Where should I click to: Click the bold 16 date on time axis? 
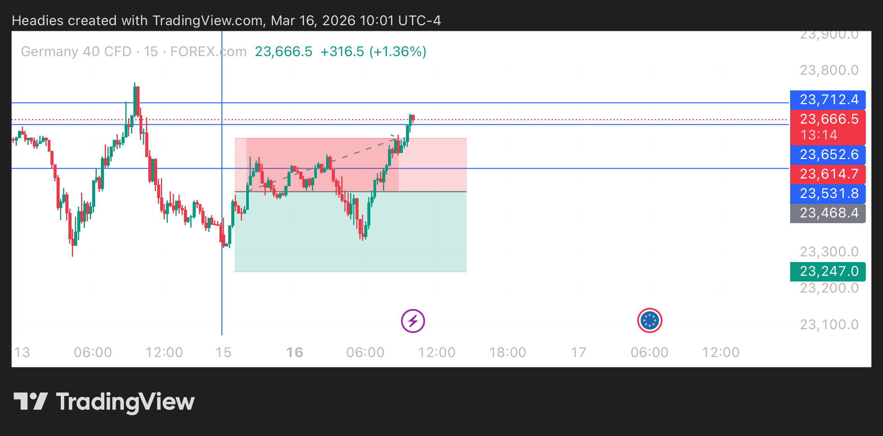[295, 352]
